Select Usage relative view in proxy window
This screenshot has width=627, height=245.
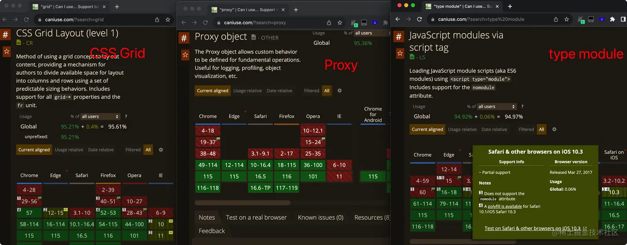pyautogui.click(x=248, y=91)
